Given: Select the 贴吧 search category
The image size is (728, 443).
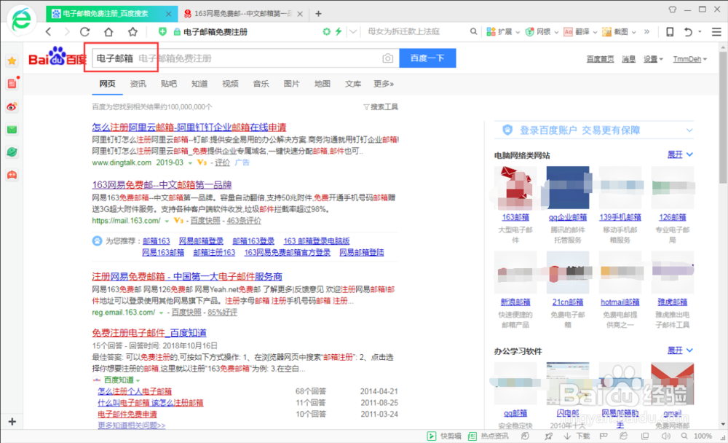Looking at the screenshot, I should (169, 84).
